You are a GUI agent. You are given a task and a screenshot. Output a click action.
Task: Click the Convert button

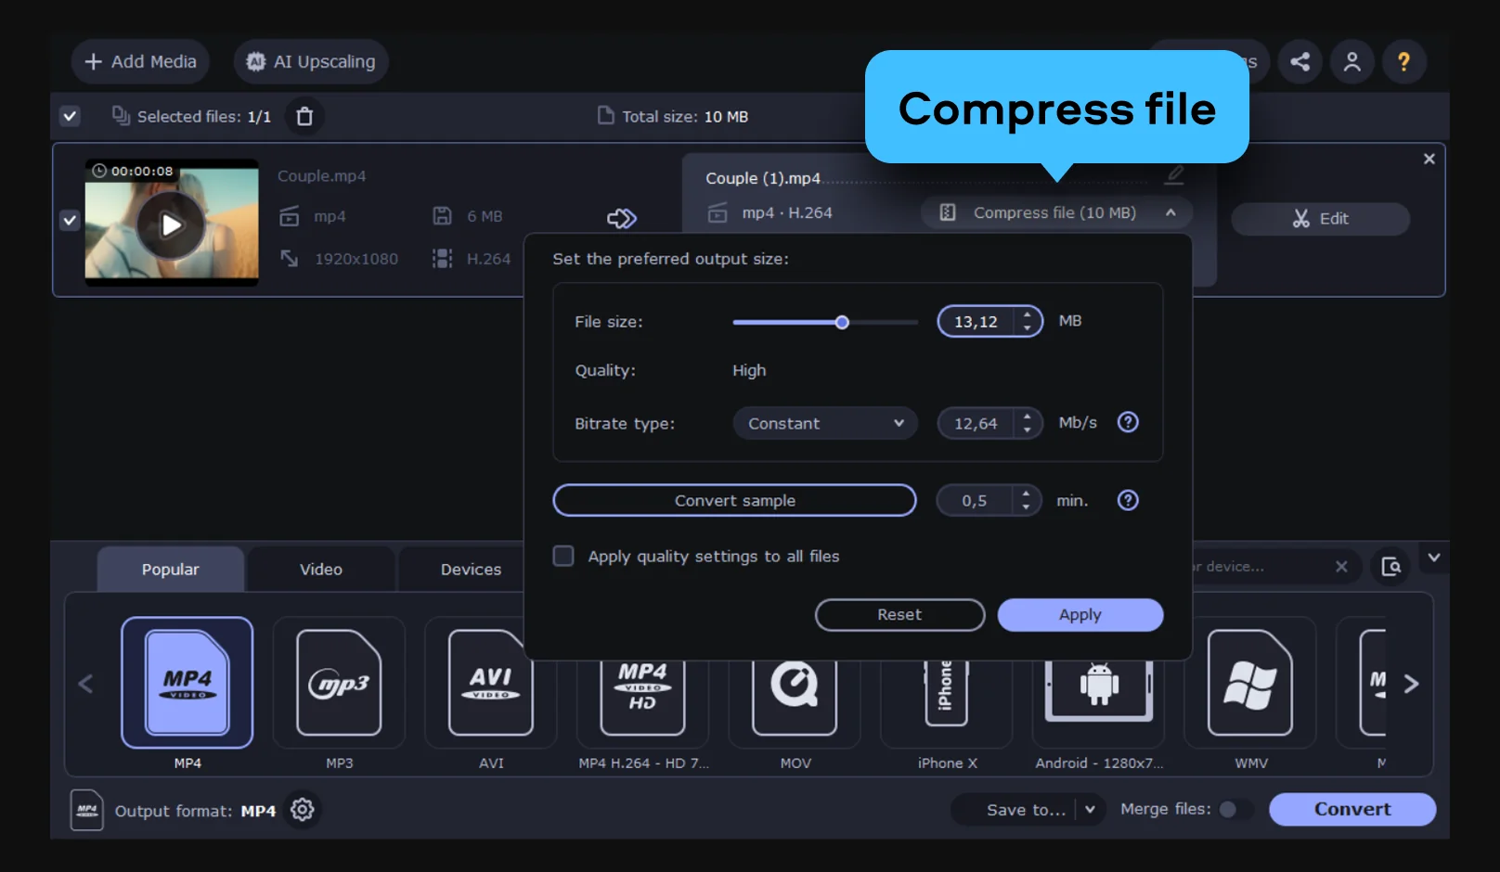tap(1352, 810)
